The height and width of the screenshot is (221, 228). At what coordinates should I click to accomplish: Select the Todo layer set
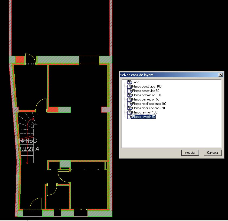135,82
